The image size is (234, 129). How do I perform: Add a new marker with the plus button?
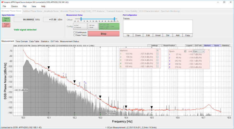(157, 50)
